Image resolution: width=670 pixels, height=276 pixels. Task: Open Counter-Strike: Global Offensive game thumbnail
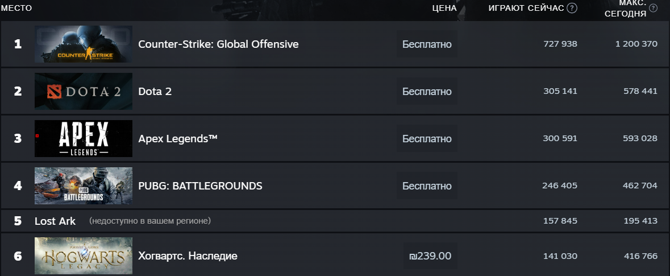84,44
